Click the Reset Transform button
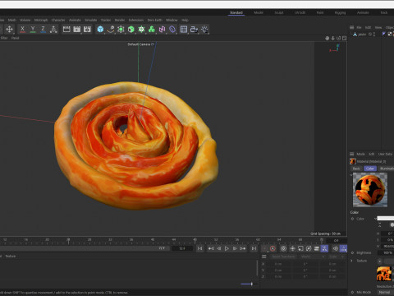 (283, 257)
